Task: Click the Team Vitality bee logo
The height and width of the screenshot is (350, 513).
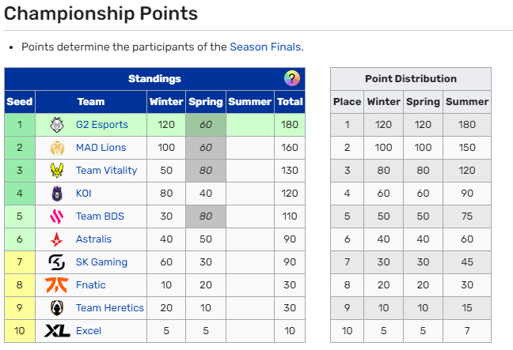Action: (x=57, y=171)
